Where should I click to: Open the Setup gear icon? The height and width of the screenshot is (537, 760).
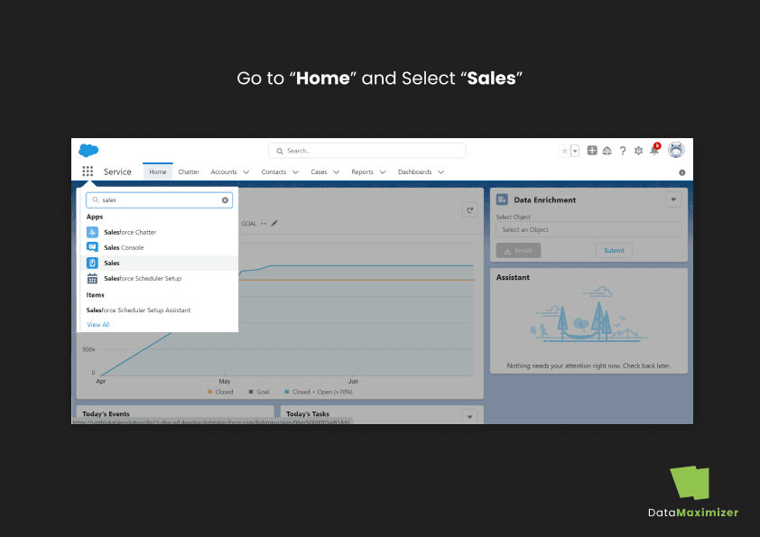point(638,151)
